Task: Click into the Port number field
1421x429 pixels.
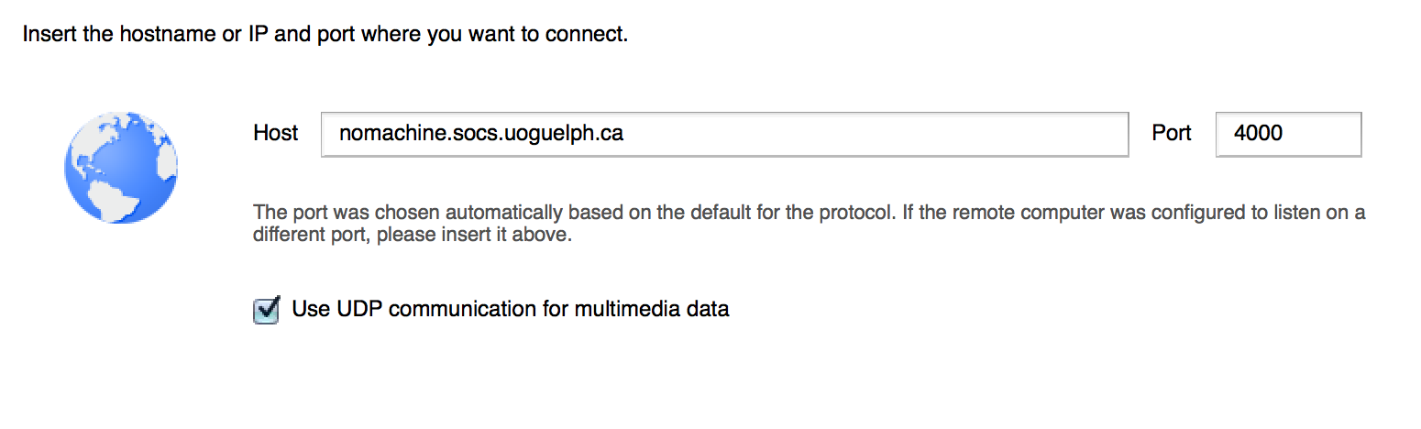Action: (x=1288, y=134)
